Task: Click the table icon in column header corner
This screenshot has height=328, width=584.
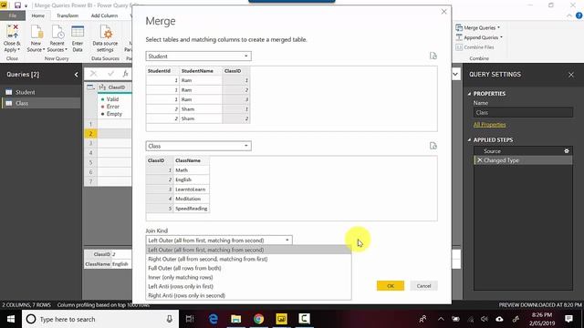Action: (90, 87)
